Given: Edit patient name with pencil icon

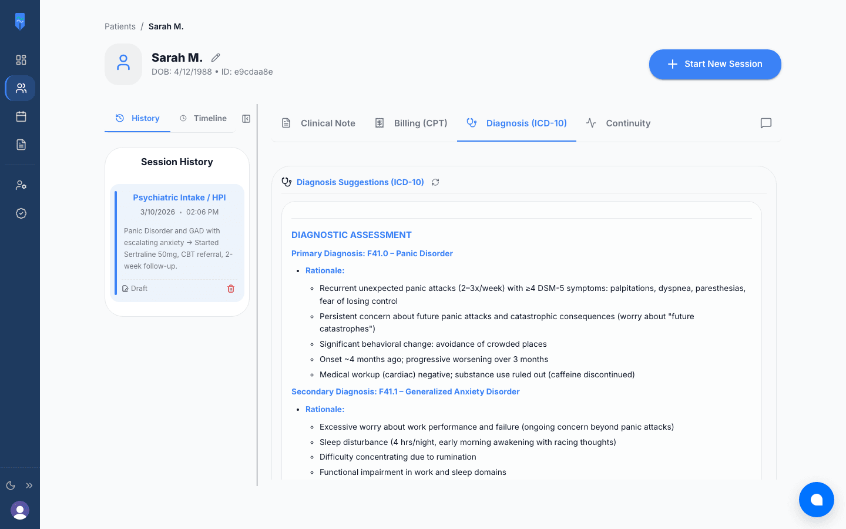Looking at the screenshot, I should 216,58.
